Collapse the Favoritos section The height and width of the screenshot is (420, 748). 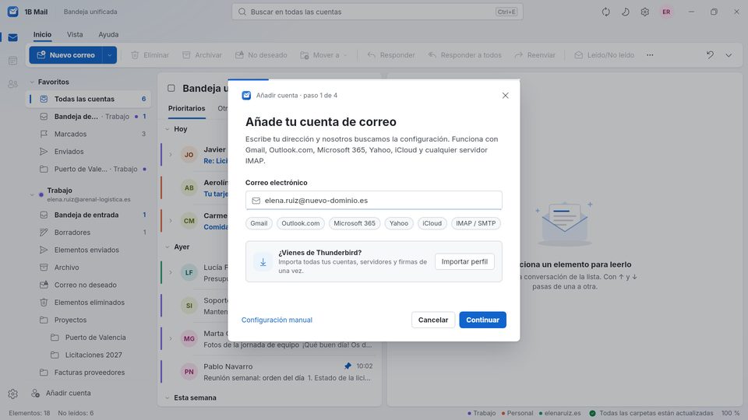point(32,82)
